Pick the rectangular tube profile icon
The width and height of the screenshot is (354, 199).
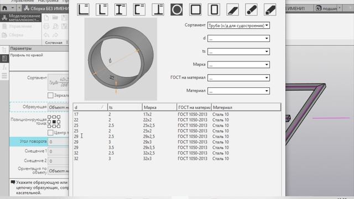(214, 10)
